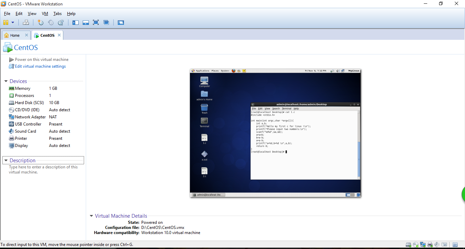Click Revert to snapshot toolbar icon

[x=51, y=22]
